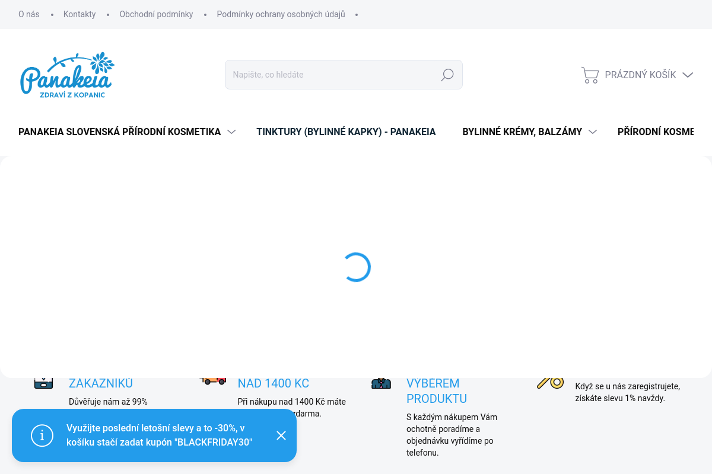
Task: Click the Panakeia logo
Action: pyautogui.click(x=67, y=75)
